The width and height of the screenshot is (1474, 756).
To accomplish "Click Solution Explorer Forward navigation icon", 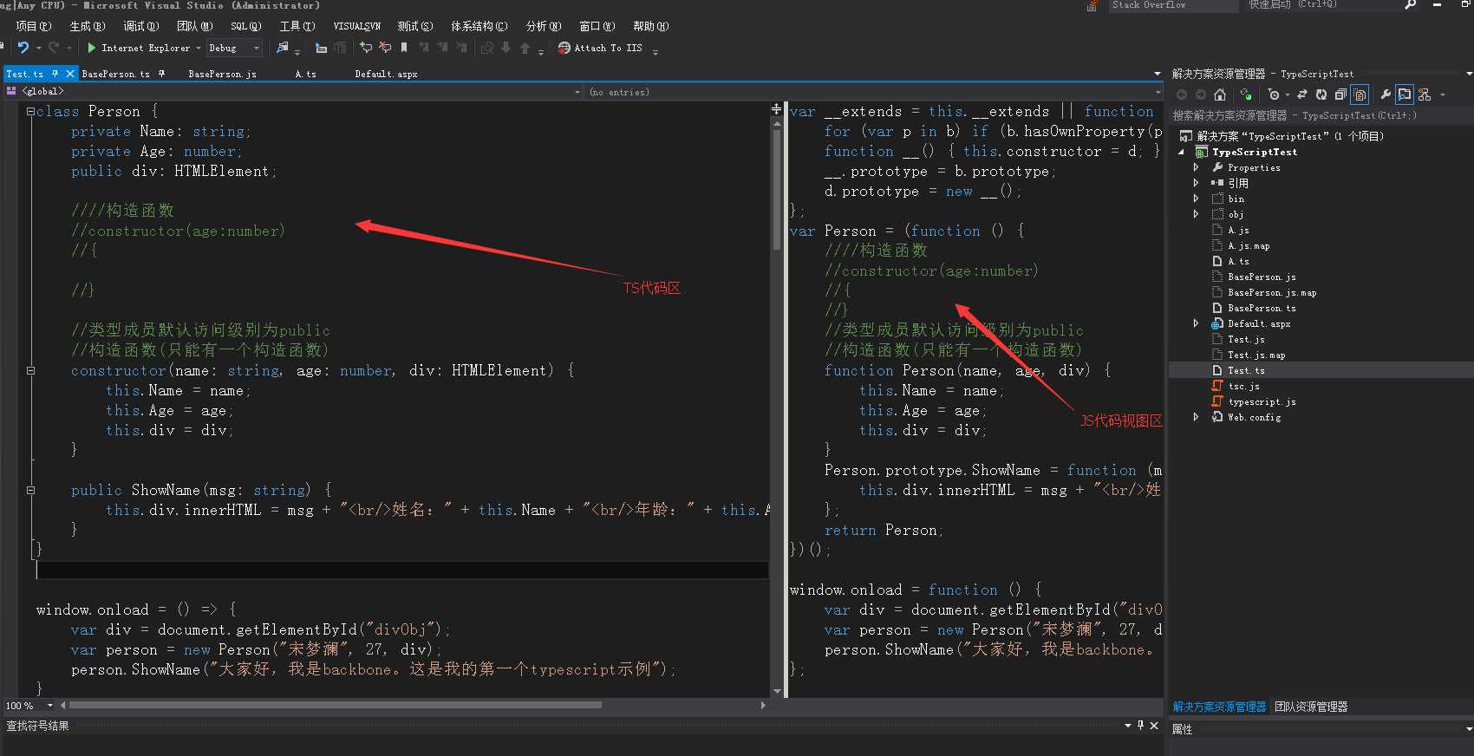I will click(1201, 94).
